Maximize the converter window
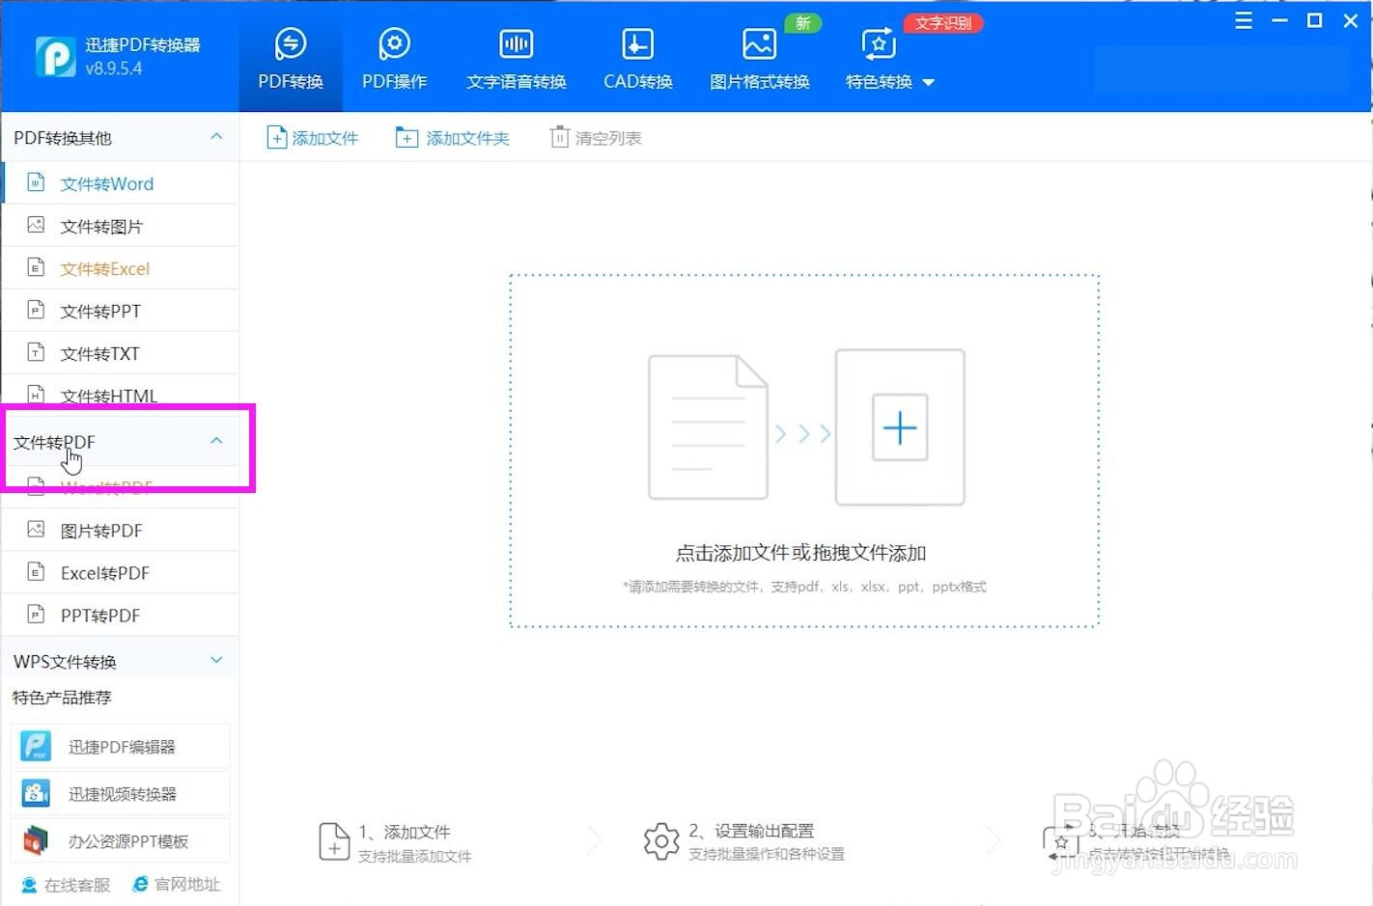This screenshot has height=906, width=1373. pyautogui.click(x=1314, y=20)
